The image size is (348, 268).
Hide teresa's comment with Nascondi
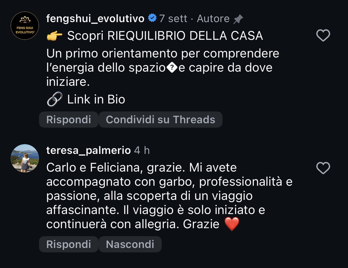(x=130, y=244)
